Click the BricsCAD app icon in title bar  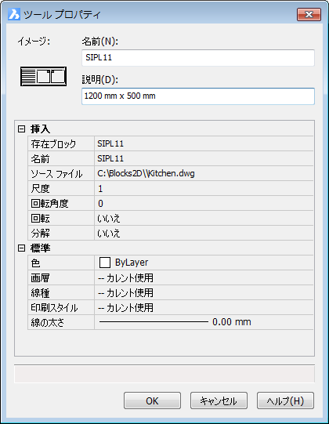tap(14, 14)
